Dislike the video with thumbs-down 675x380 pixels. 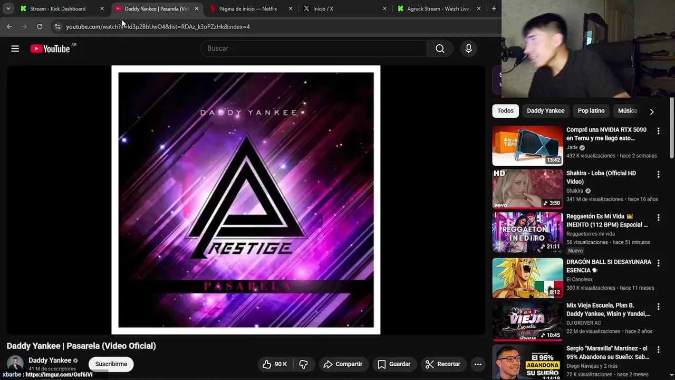click(x=303, y=364)
